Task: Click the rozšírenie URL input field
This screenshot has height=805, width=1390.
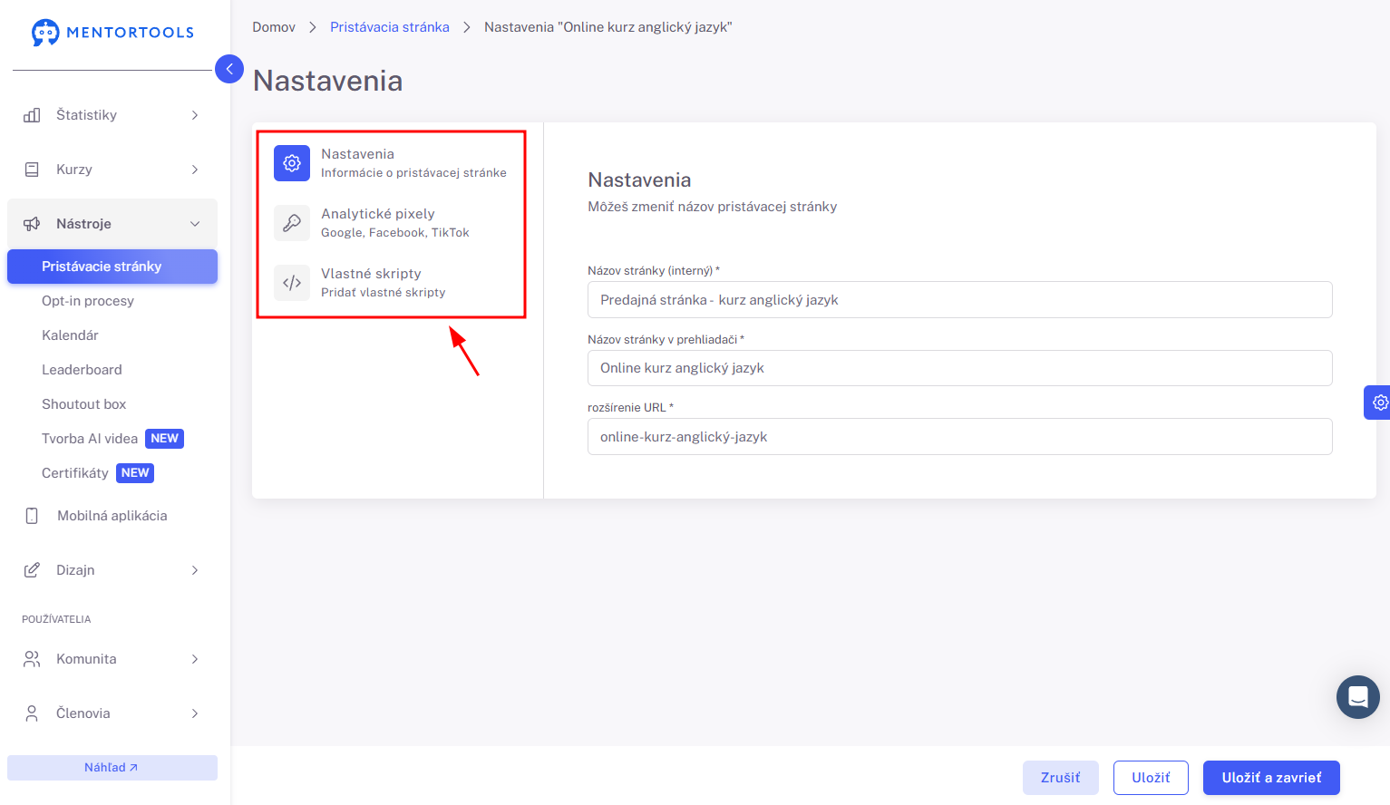Action: tap(960, 437)
